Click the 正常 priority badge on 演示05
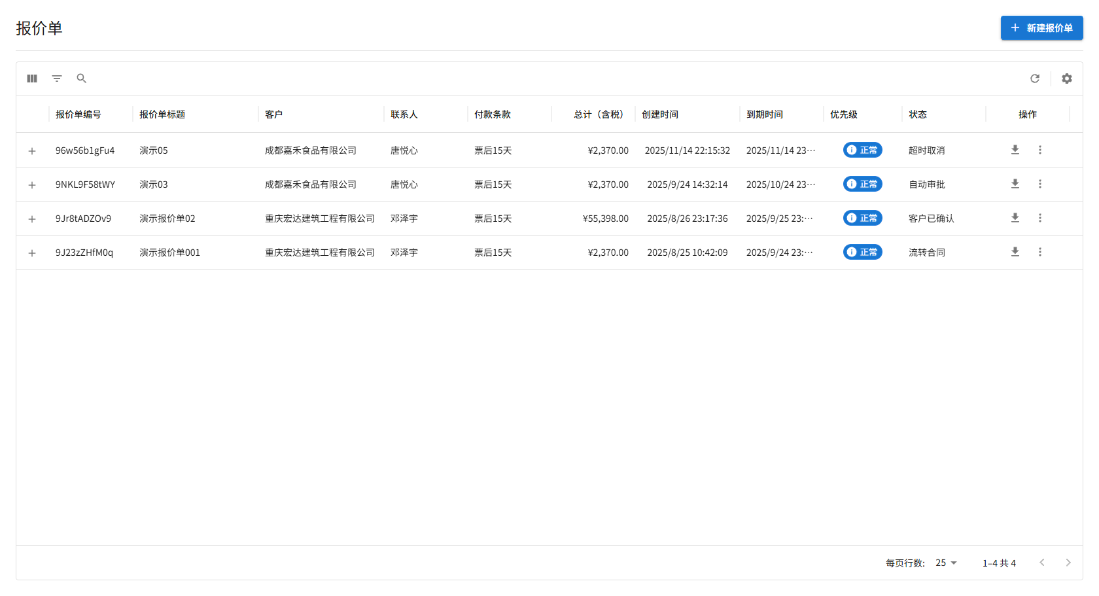 coord(862,150)
